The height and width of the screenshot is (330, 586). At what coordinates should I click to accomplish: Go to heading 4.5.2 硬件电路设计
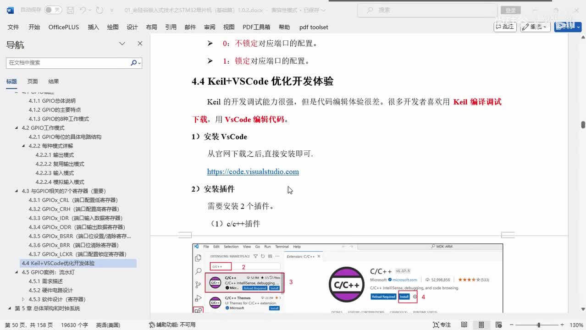[x=51, y=291]
